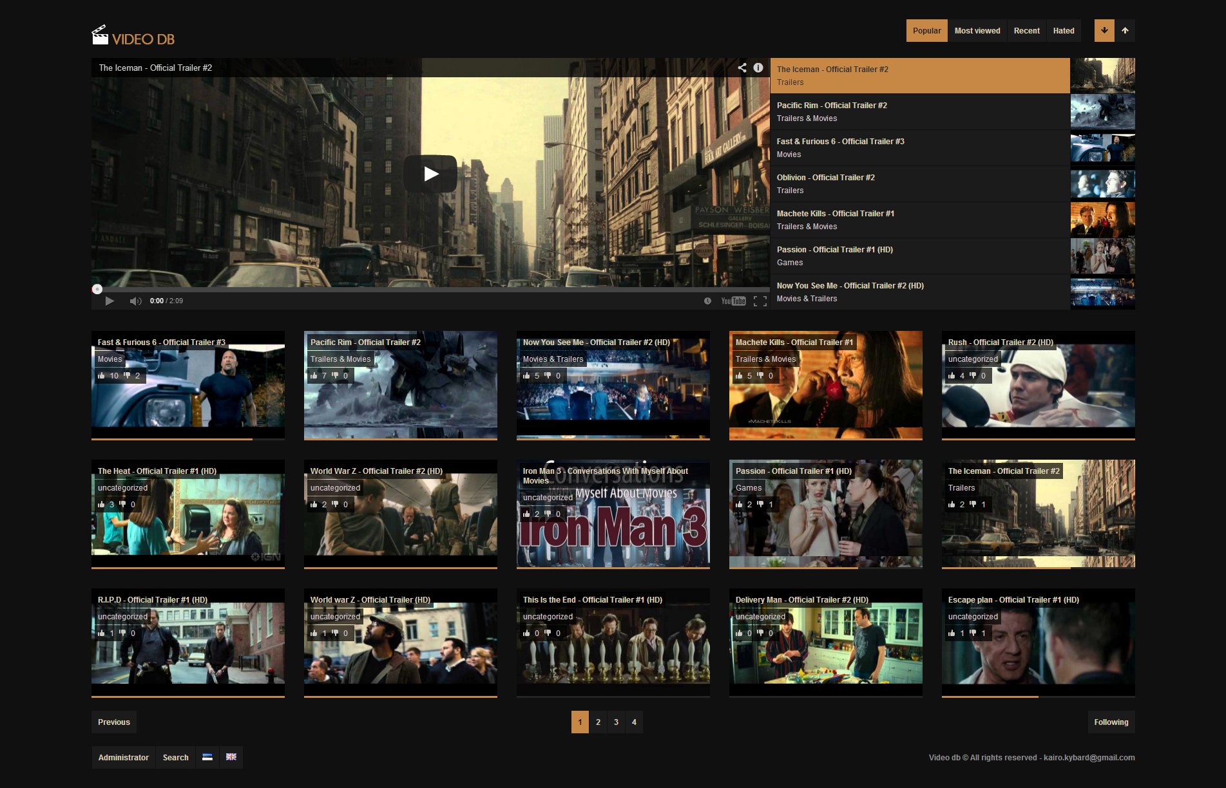This screenshot has width=1226, height=788.
Task: Click the Following page button
Action: (1111, 722)
